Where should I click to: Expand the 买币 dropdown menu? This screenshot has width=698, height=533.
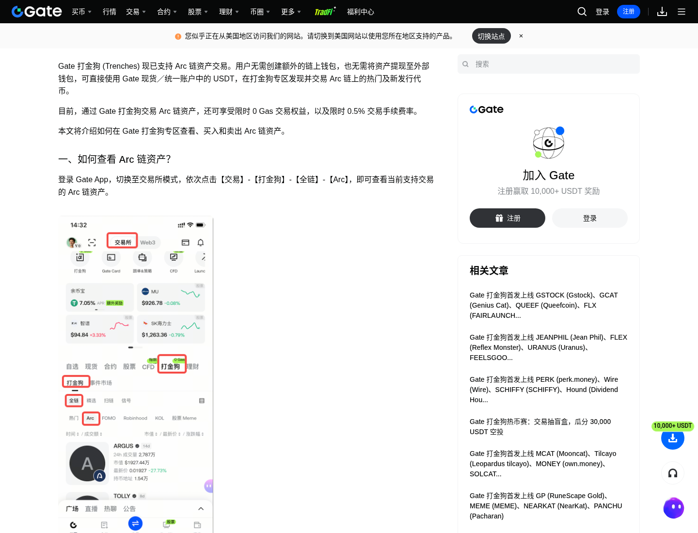click(81, 12)
